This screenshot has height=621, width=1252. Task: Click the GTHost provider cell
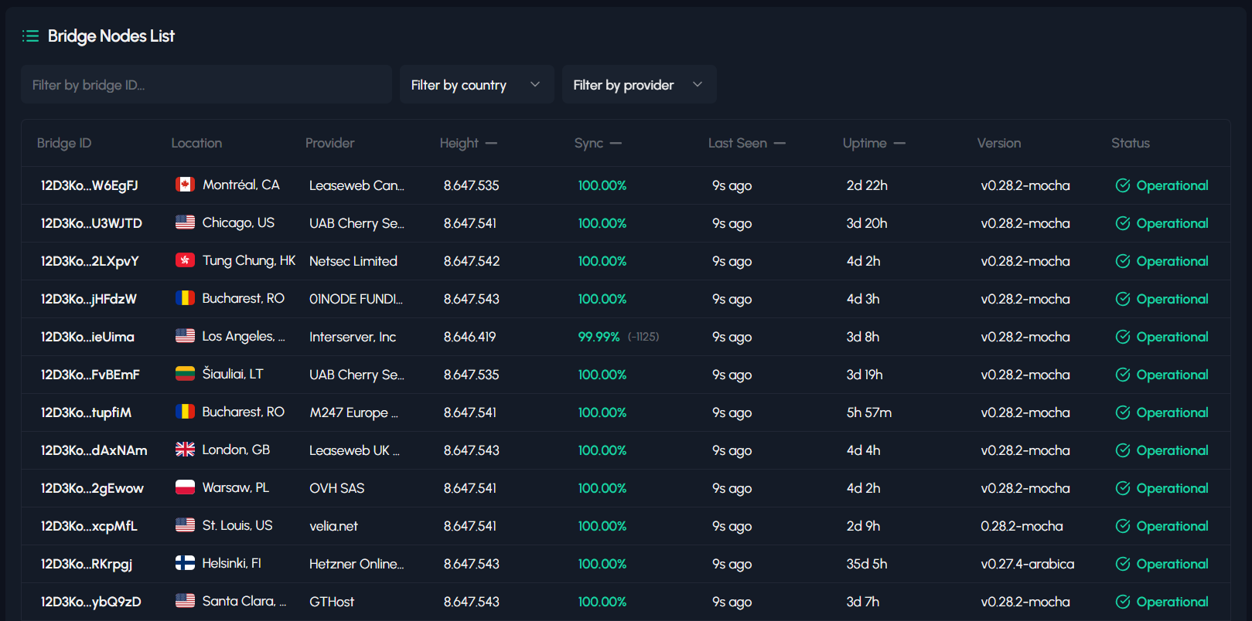pos(332,602)
